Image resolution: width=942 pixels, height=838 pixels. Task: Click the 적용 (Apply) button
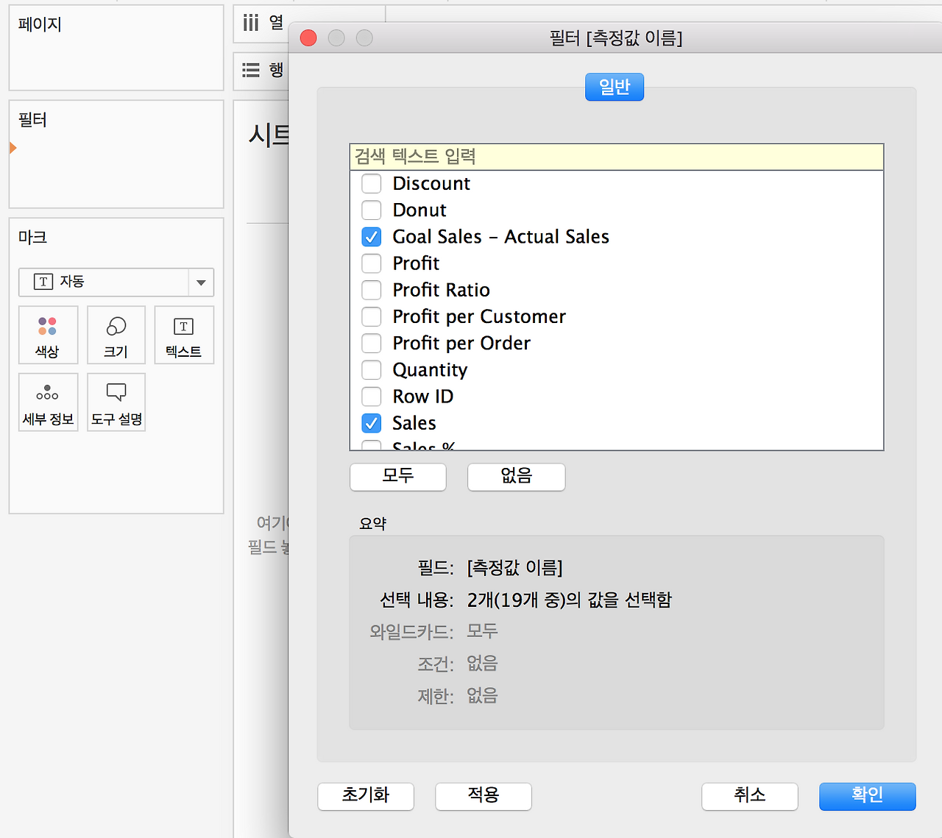click(484, 796)
